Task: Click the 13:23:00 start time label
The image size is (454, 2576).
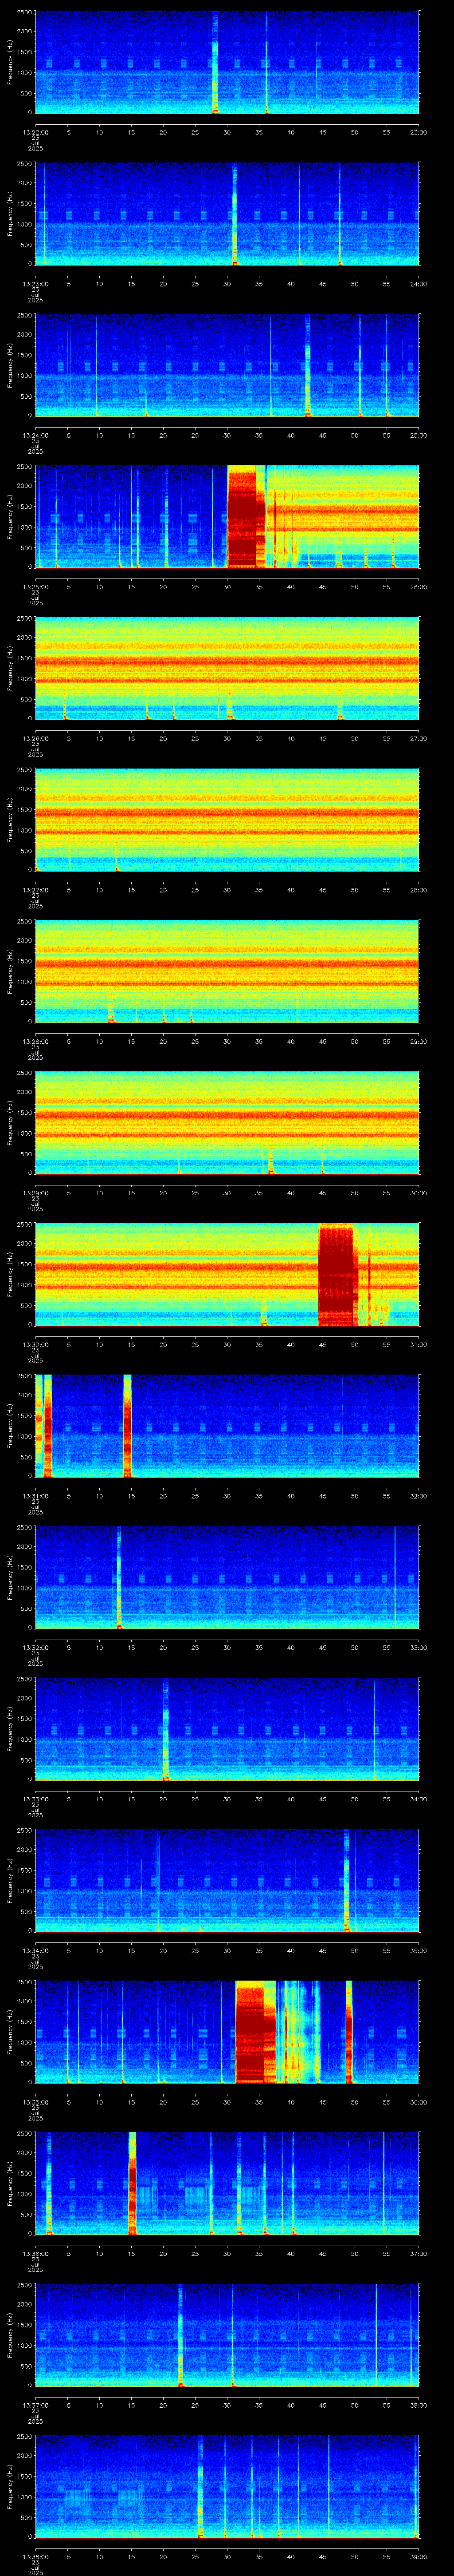Action: click(36, 284)
